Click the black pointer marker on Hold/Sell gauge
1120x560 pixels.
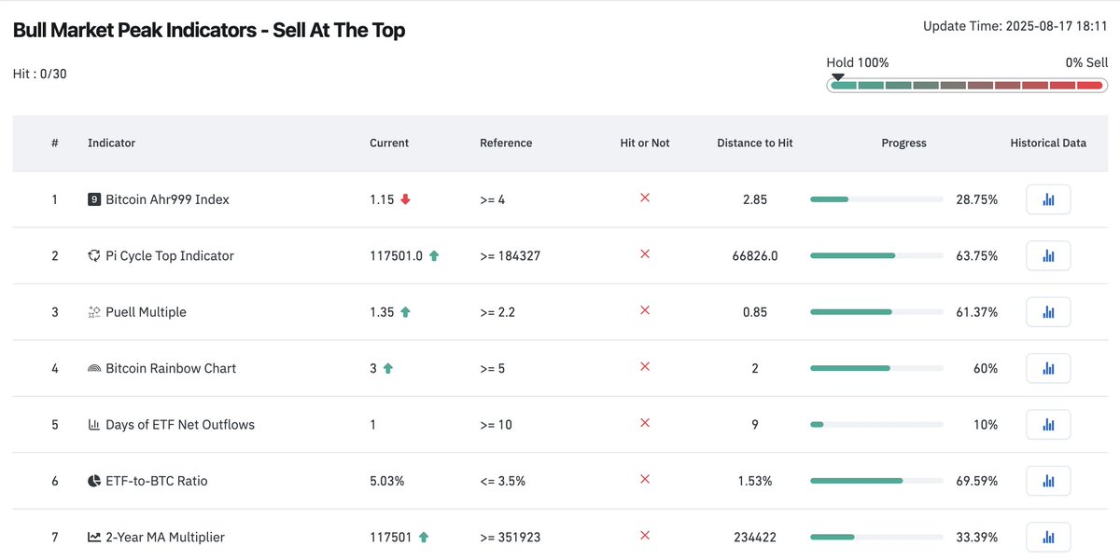point(838,76)
